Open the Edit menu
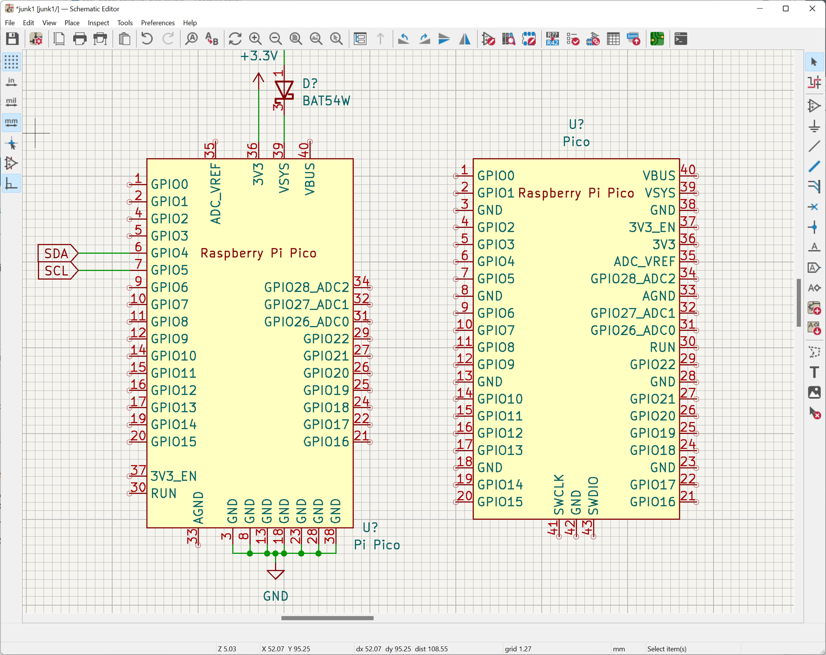 pyautogui.click(x=28, y=23)
